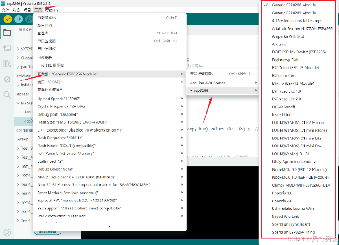
Task: Pick LOLIN(WEMOS) D1 mini Pro board
Action: [x=296, y=146]
